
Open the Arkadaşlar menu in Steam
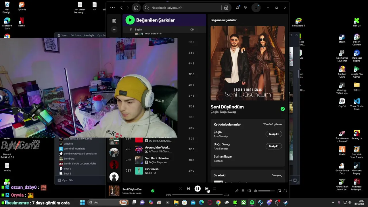[x=89, y=35]
